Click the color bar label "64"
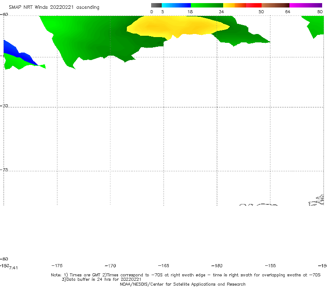 click(288, 11)
